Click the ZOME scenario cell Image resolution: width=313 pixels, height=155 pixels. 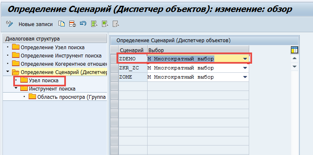[x=133, y=77]
